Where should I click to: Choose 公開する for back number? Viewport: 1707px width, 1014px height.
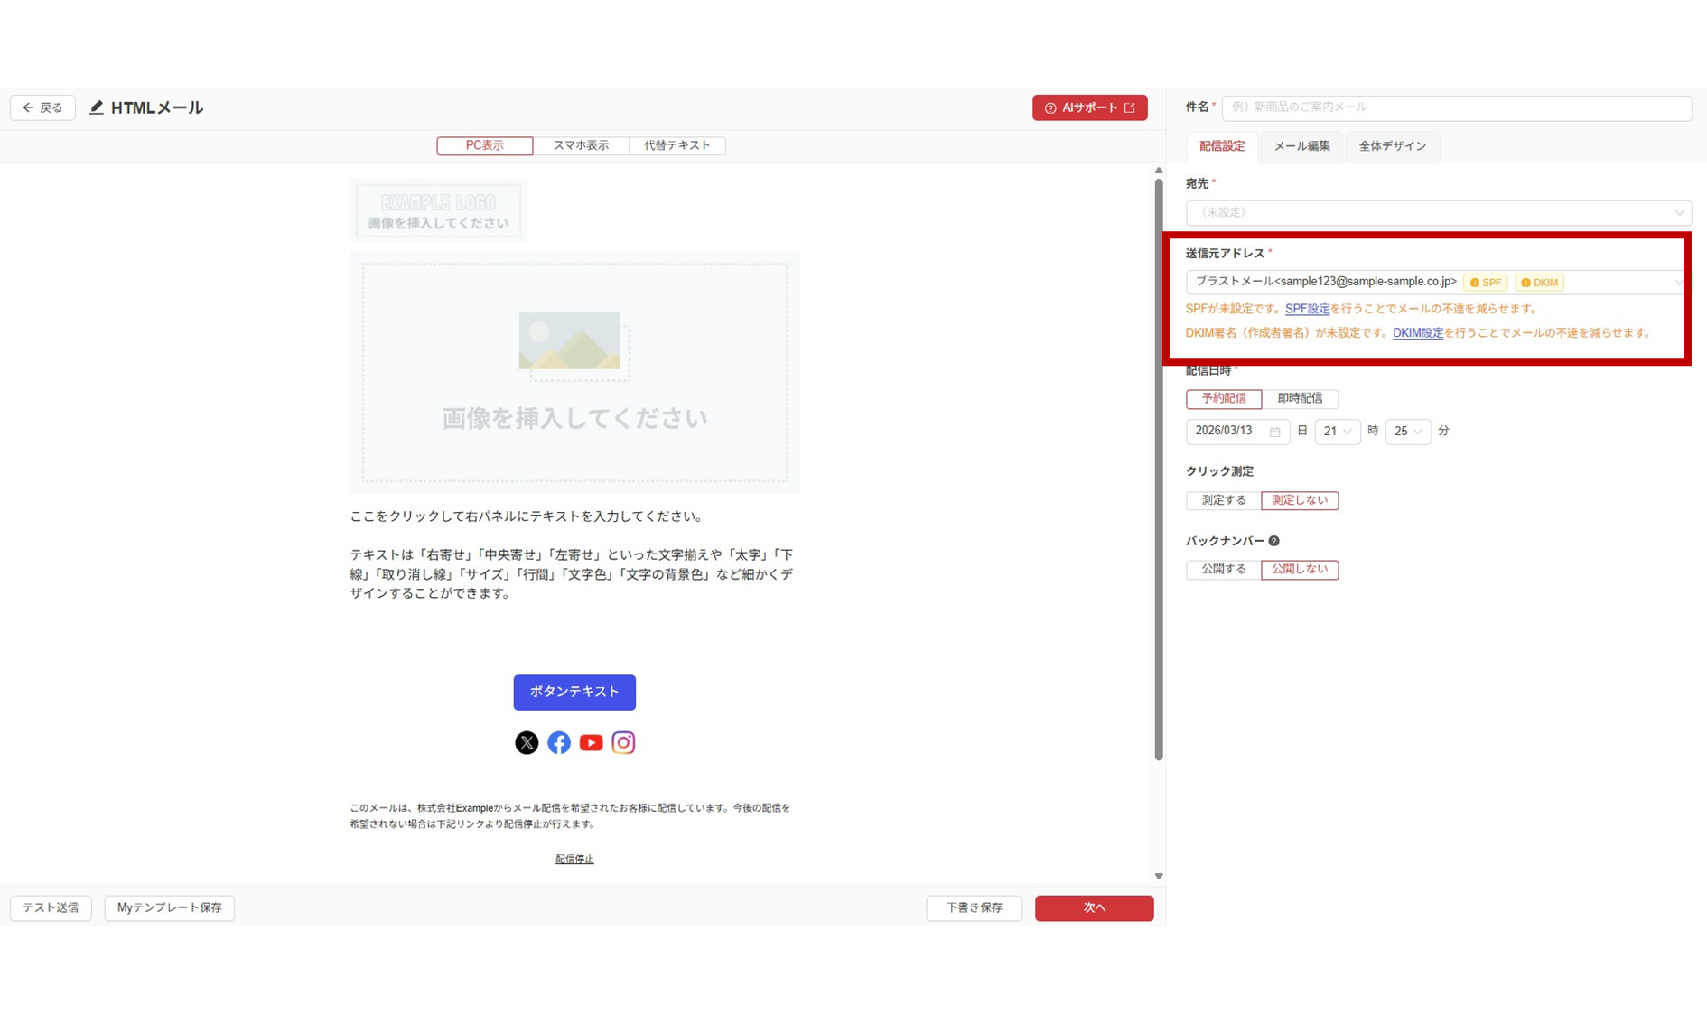[1223, 569]
